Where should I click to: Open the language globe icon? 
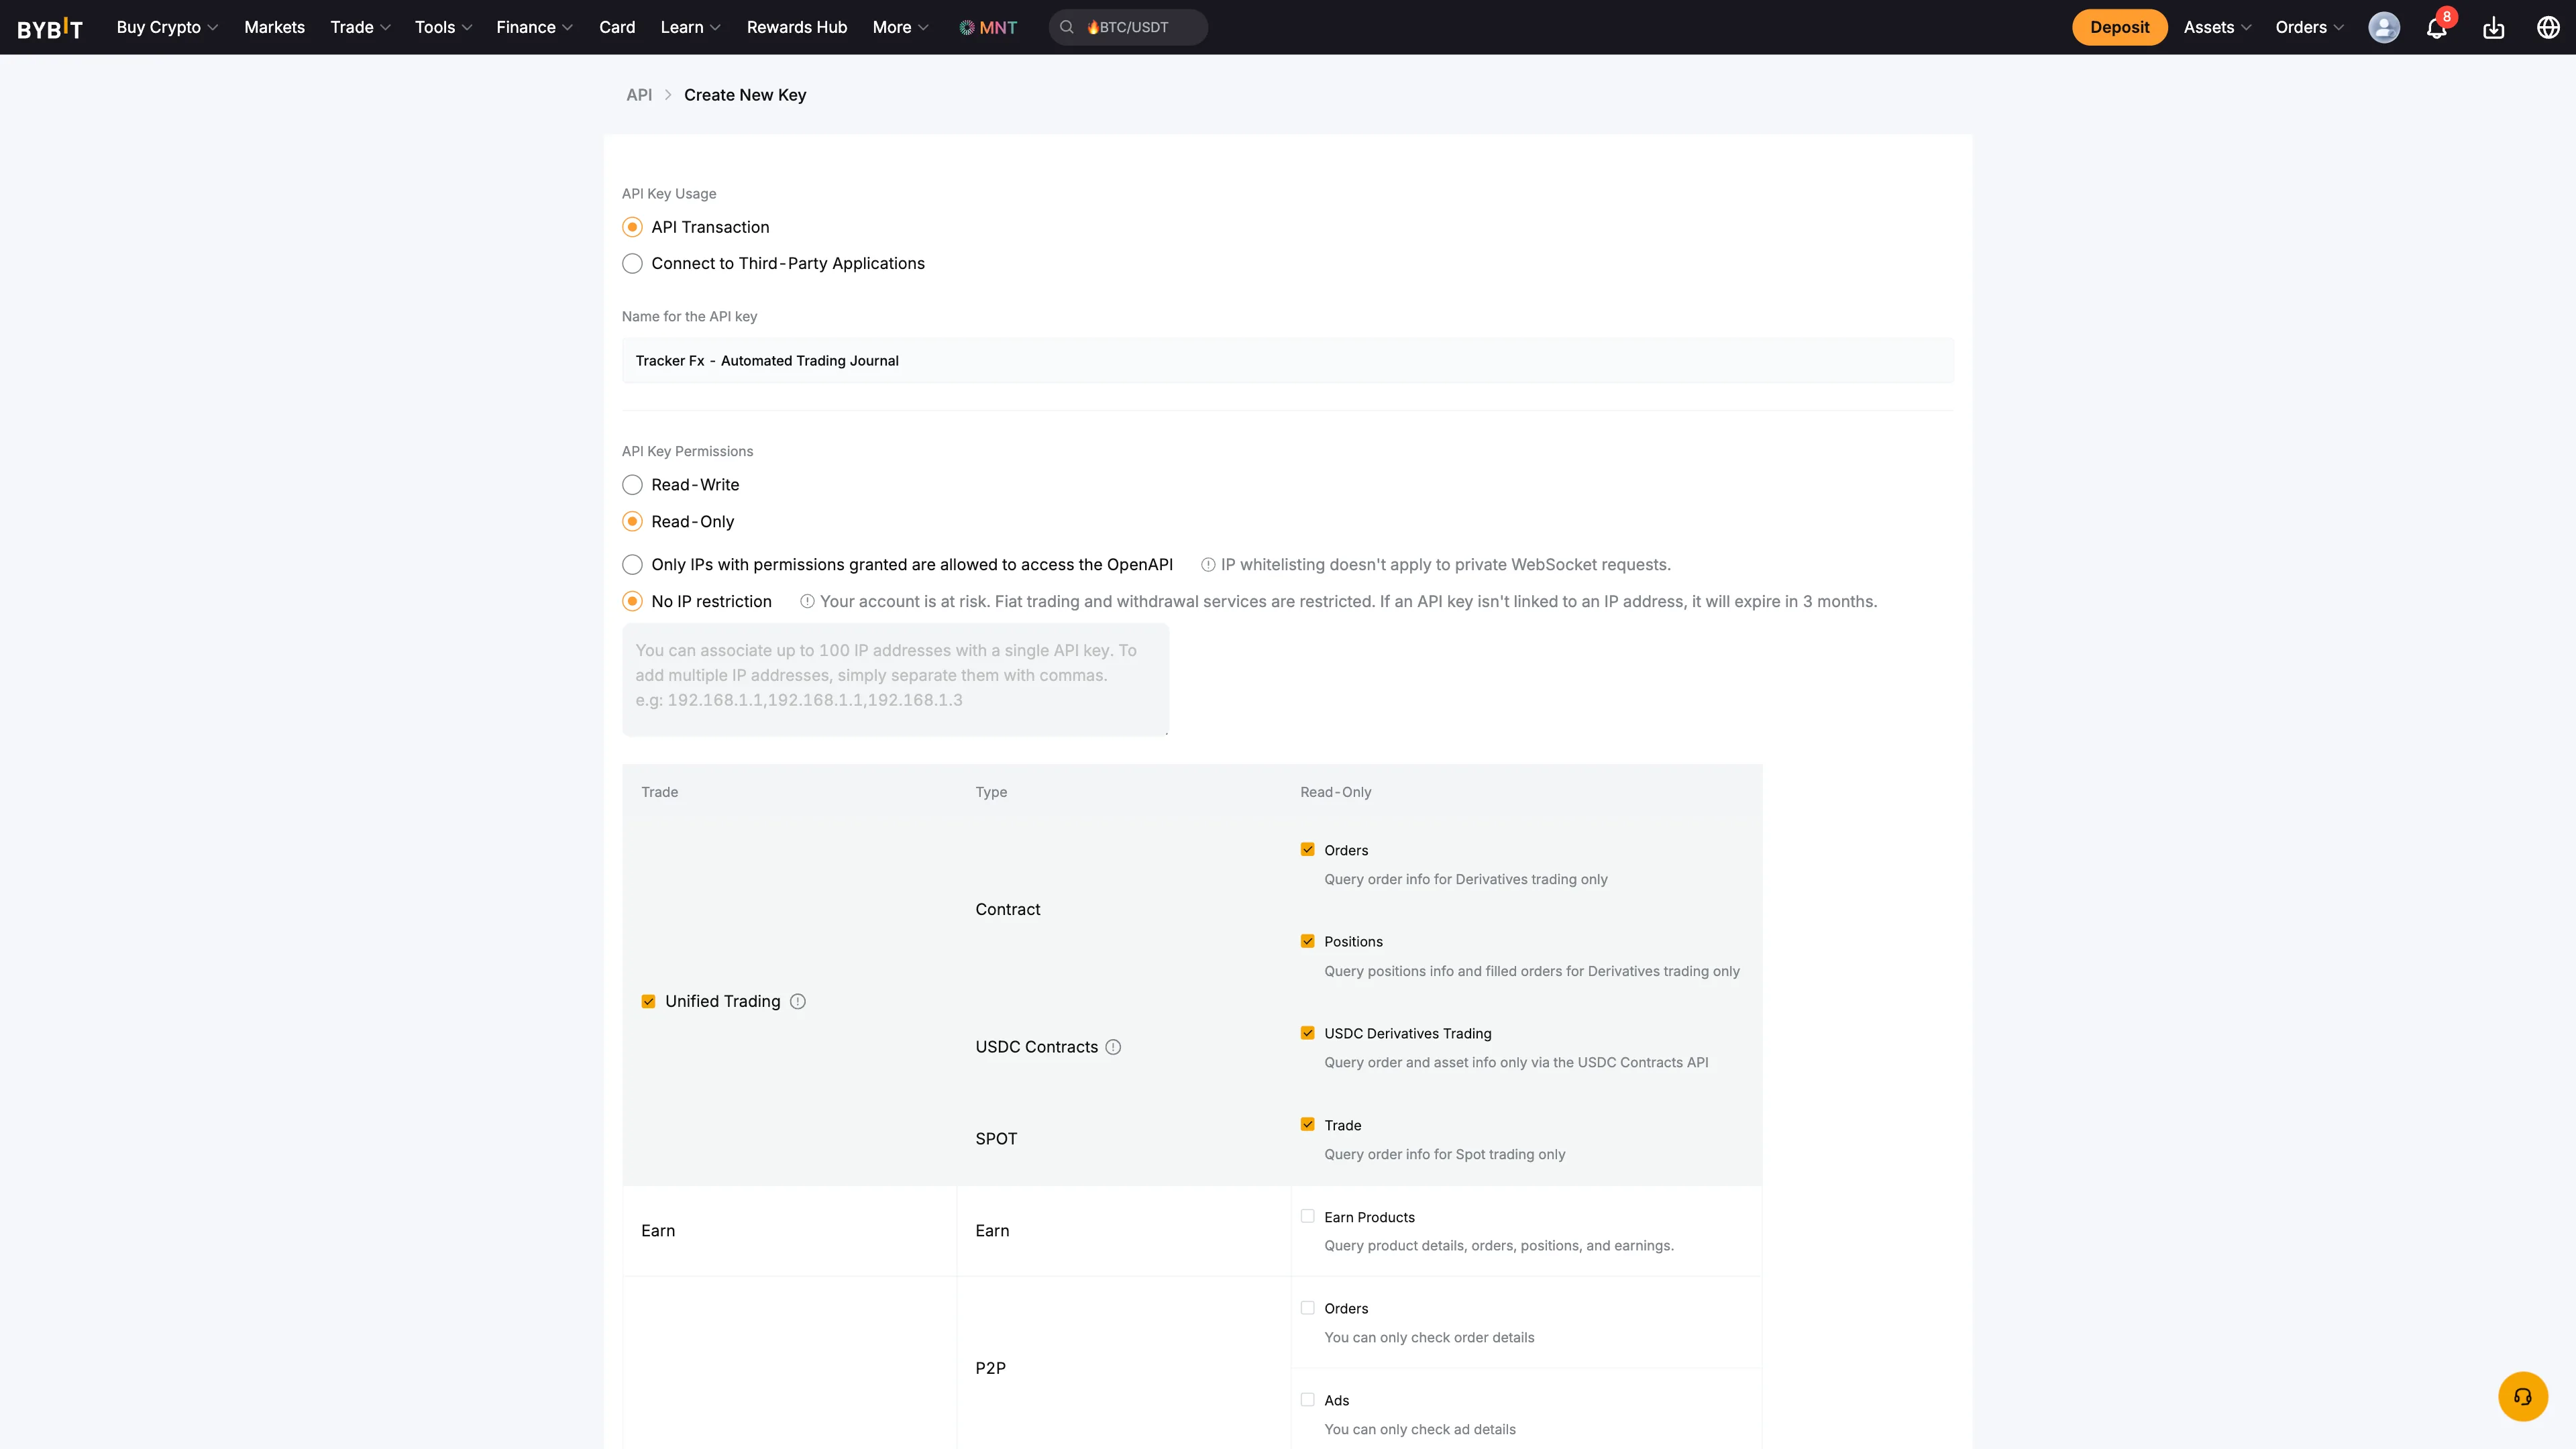click(2548, 27)
